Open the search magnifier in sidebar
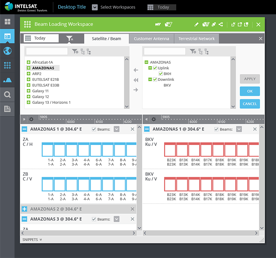Image resolution: width=276 pixels, height=258 pixels. coord(7,94)
